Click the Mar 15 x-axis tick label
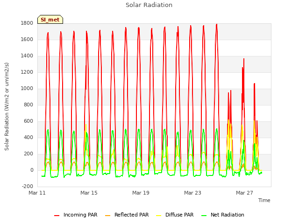This screenshot has width=299, height=224. coord(89,193)
